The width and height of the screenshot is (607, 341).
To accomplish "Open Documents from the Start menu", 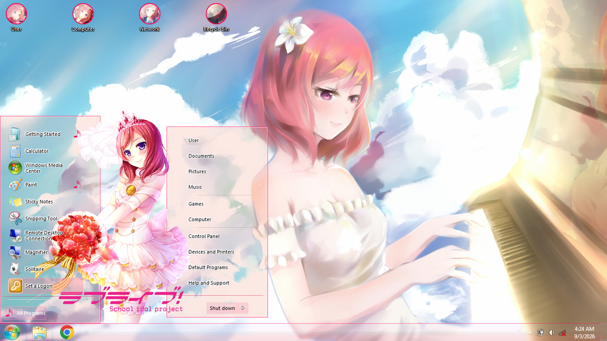I will click(x=201, y=156).
